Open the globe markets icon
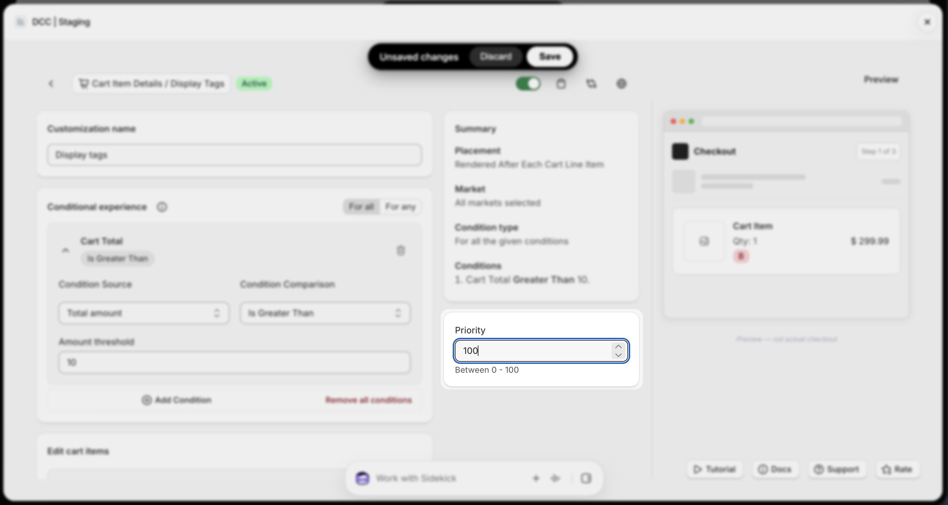This screenshot has width=948, height=505. [621, 84]
